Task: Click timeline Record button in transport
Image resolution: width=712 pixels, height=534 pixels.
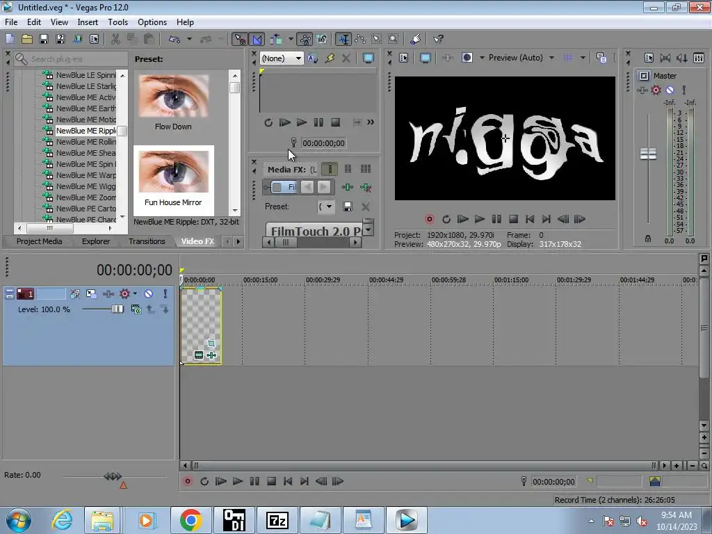Action: coord(188,481)
